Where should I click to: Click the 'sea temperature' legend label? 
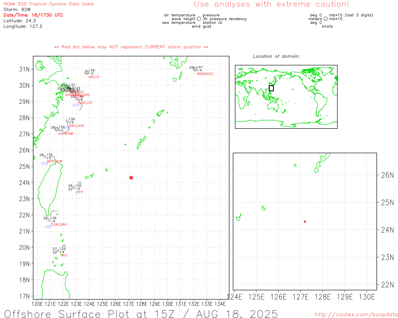179,23
